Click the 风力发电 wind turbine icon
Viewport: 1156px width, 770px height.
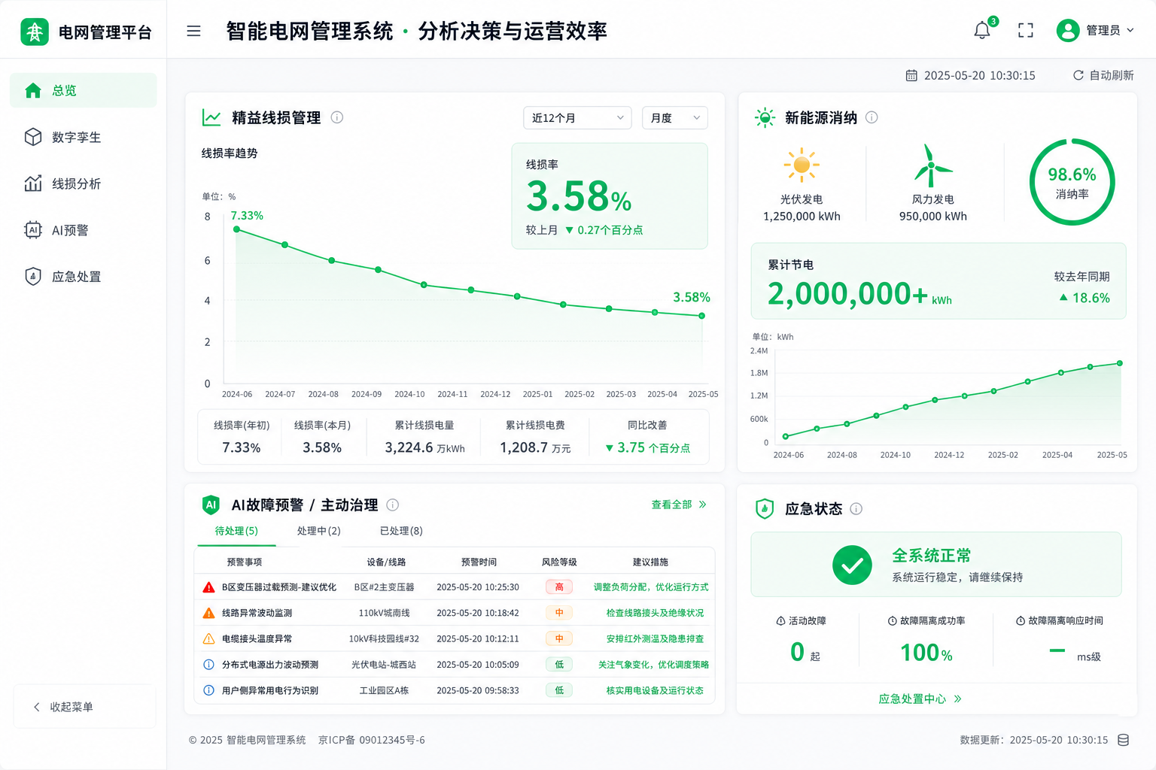pyautogui.click(x=932, y=165)
